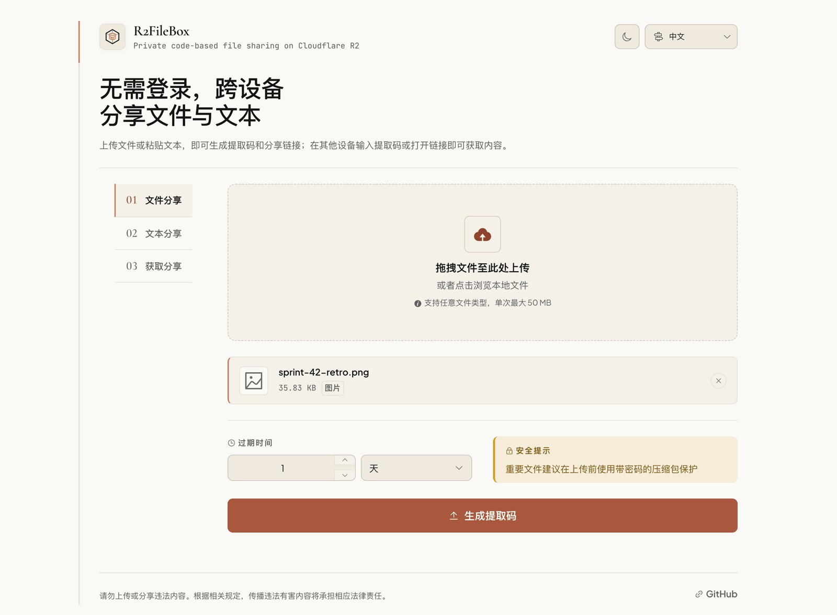Click the expiration number input field
Viewport: 837px width, 615px height.
281,468
